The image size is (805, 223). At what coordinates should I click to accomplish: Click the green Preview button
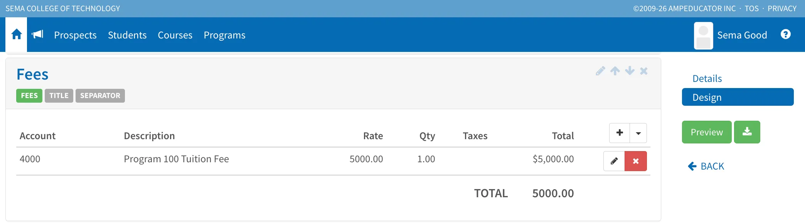point(707,132)
